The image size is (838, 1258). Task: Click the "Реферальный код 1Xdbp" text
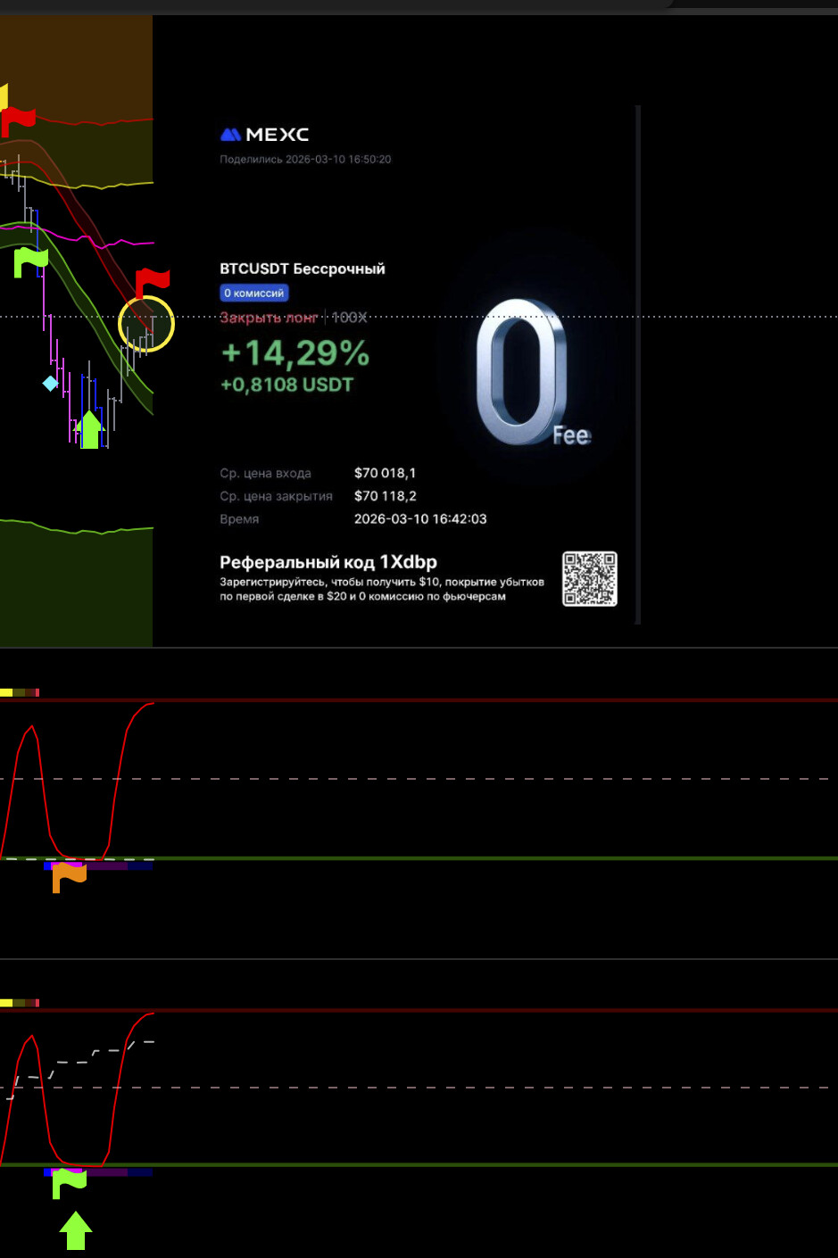(328, 562)
